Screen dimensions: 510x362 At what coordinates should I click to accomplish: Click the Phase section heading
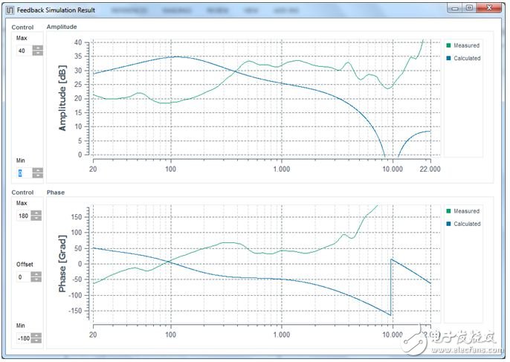tap(56, 193)
